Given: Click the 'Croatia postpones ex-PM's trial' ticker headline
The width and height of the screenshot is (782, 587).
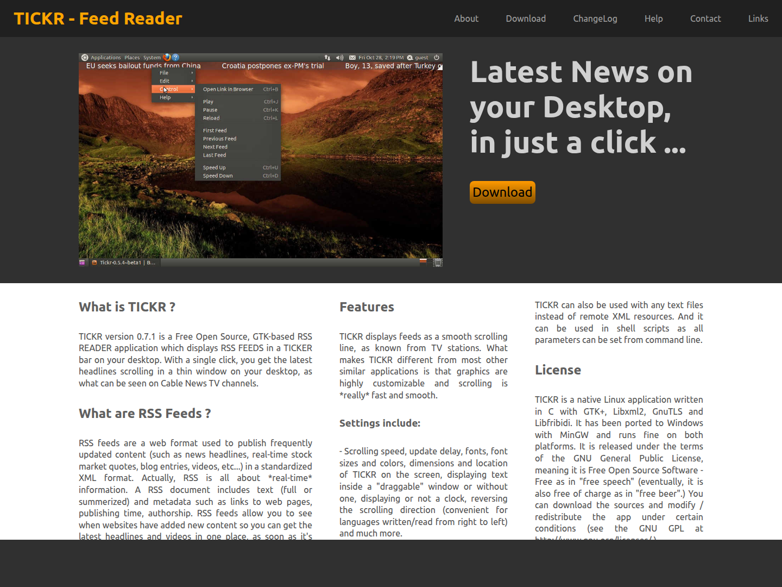Looking at the screenshot, I should pos(273,66).
